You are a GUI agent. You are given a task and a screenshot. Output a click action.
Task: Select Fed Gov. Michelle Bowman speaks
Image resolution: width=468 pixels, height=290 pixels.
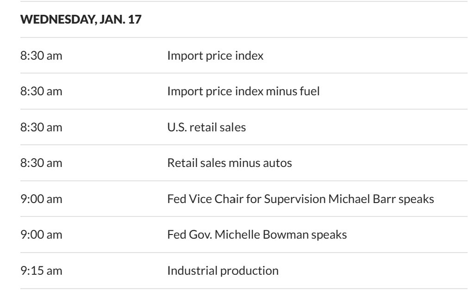(x=257, y=234)
